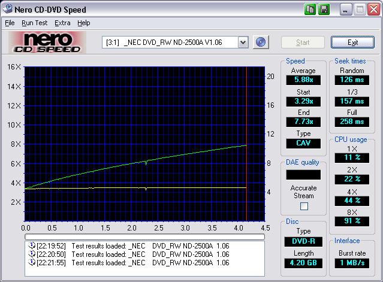Click the green save floppy icon

click(324, 10)
